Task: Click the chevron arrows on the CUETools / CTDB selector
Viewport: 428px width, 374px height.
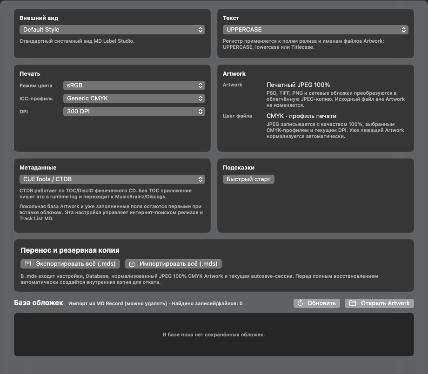Action: 201,179
